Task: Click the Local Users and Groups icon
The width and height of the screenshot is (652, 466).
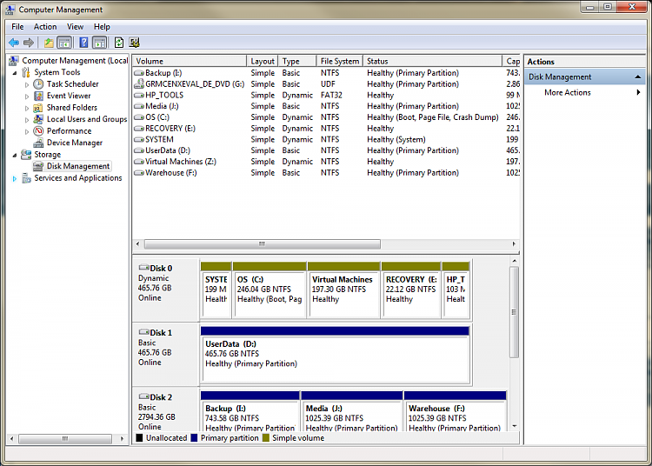Action: pos(38,119)
